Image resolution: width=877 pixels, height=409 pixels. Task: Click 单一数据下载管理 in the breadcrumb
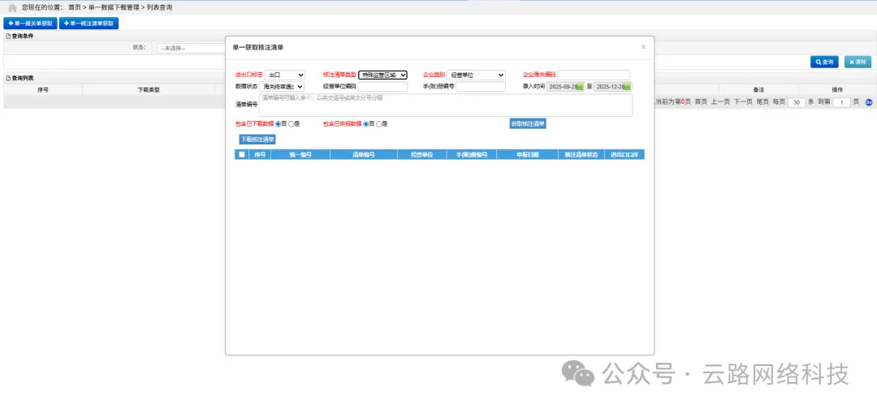[114, 7]
